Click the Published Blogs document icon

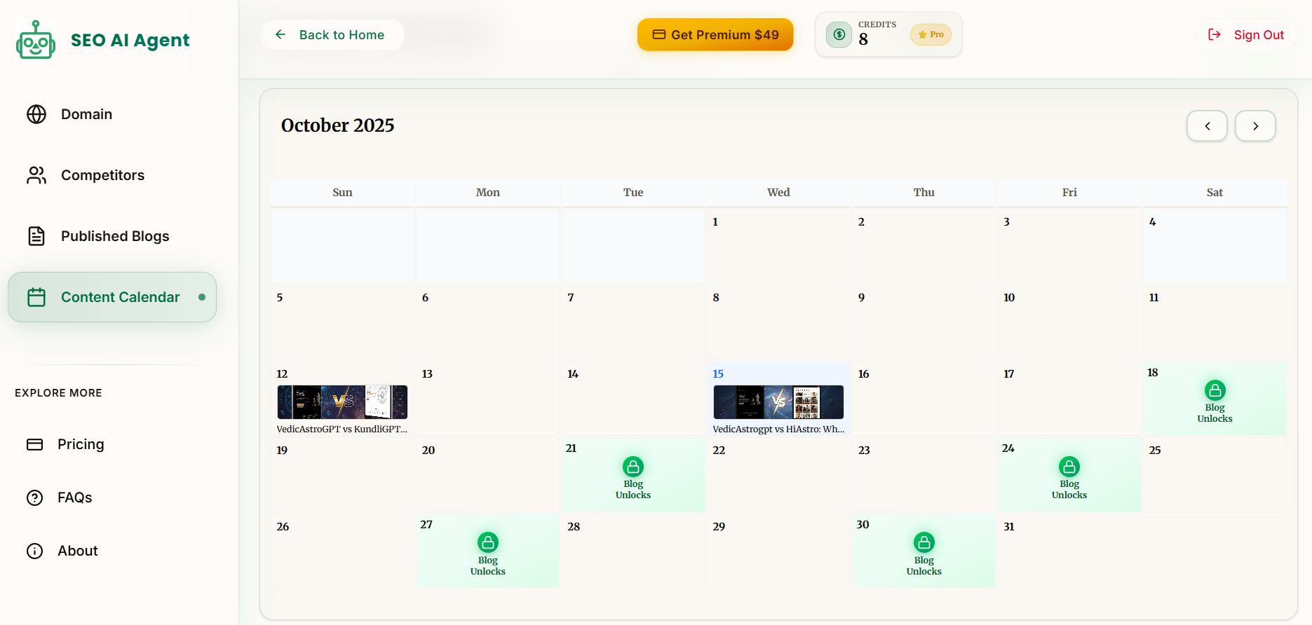click(36, 236)
